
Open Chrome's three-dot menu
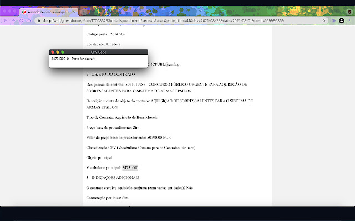[349, 21]
